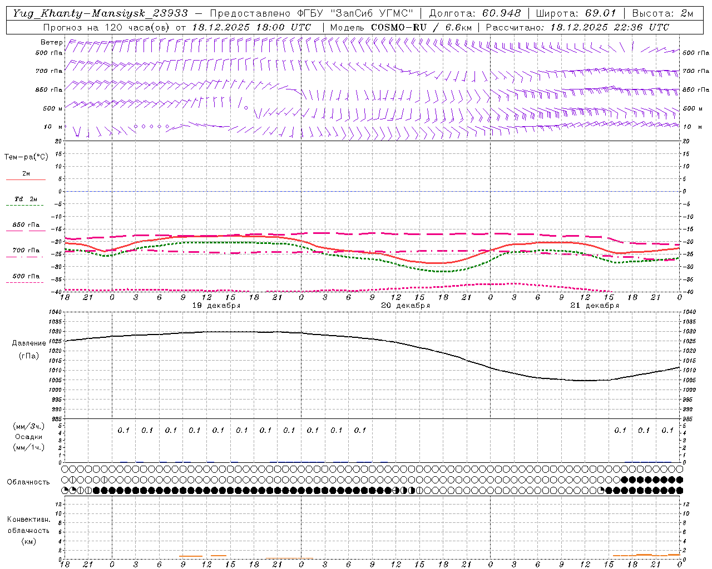This screenshot has height=569, width=712.
Task: Select the Прогноз на 120 часа(ов) text
Action: click(107, 27)
